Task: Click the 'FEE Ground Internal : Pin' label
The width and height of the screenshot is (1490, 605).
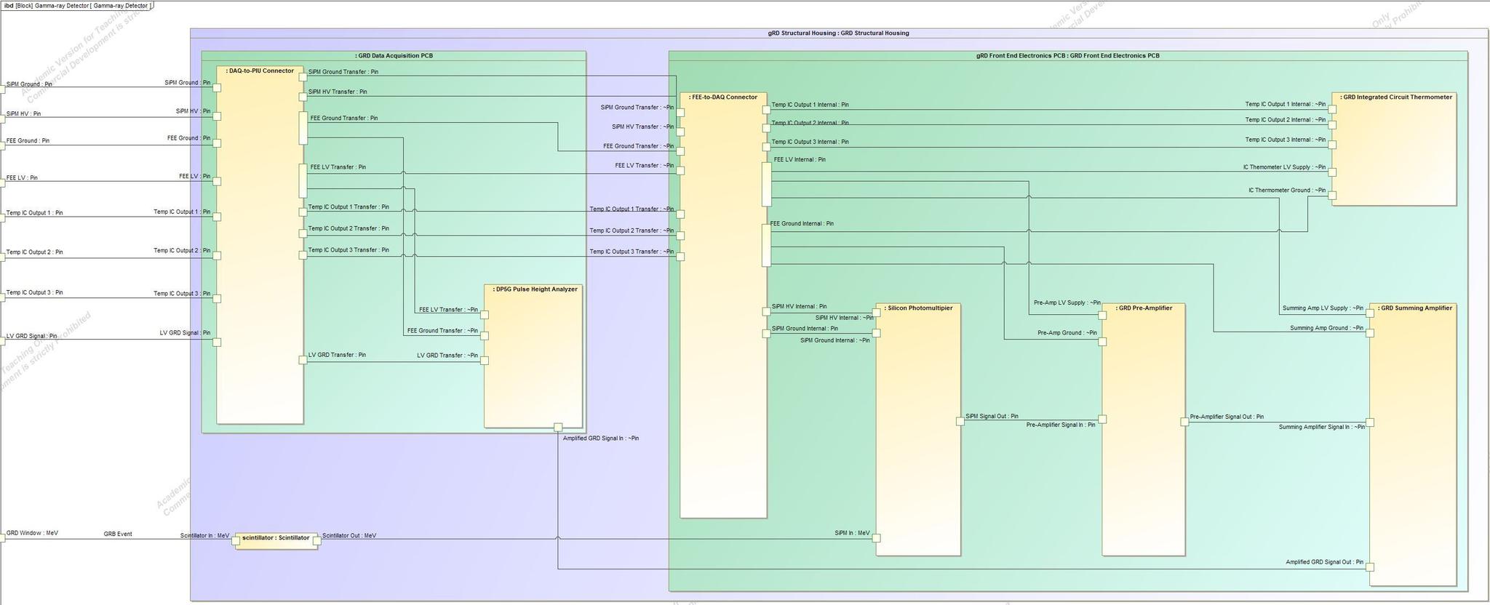Action: (x=802, y=224)
